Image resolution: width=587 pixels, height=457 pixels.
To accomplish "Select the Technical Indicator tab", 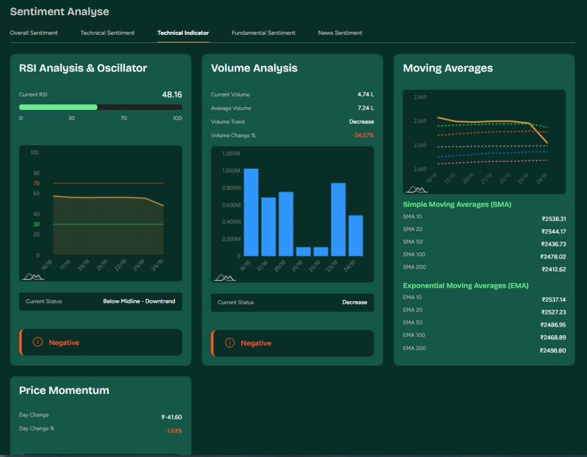I will click(x=183, y=33).
